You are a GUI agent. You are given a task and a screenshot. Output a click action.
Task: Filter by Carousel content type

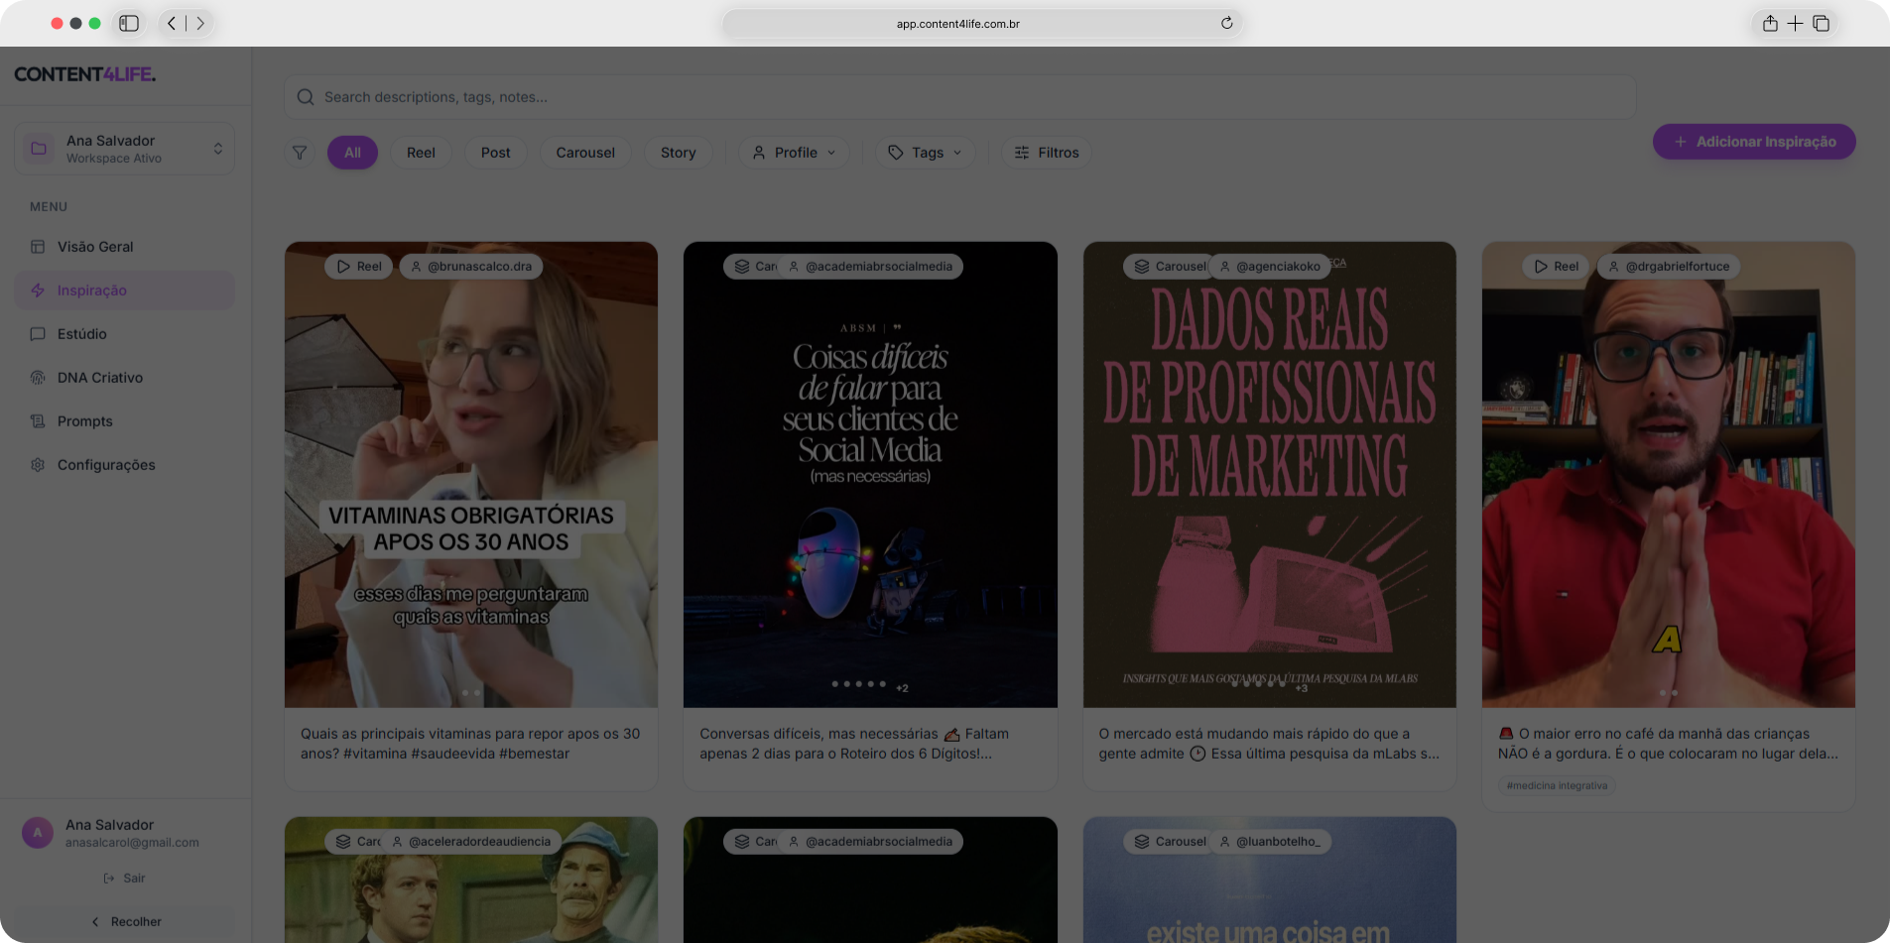(x=585, y=153)
